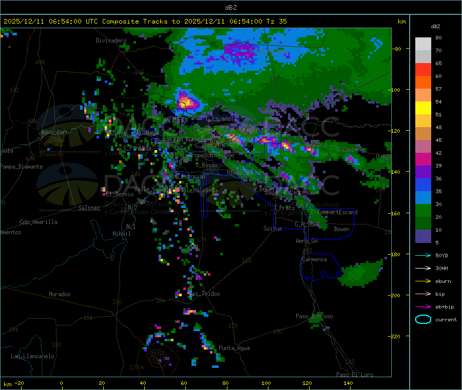Click the 'Aero_GA' map label

[x=307, y=241]
